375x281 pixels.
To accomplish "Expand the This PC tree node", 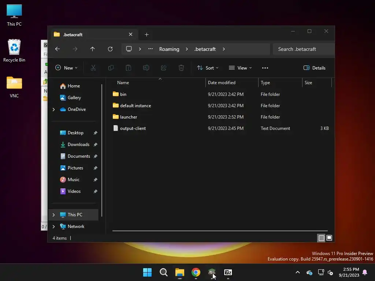I will (x=53, y=215).
